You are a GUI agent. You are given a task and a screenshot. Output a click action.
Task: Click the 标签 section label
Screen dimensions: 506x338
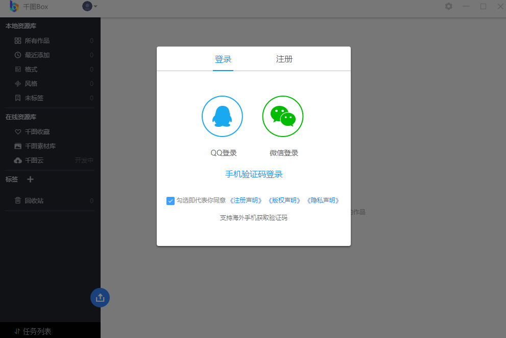click(x=12, y=179)
